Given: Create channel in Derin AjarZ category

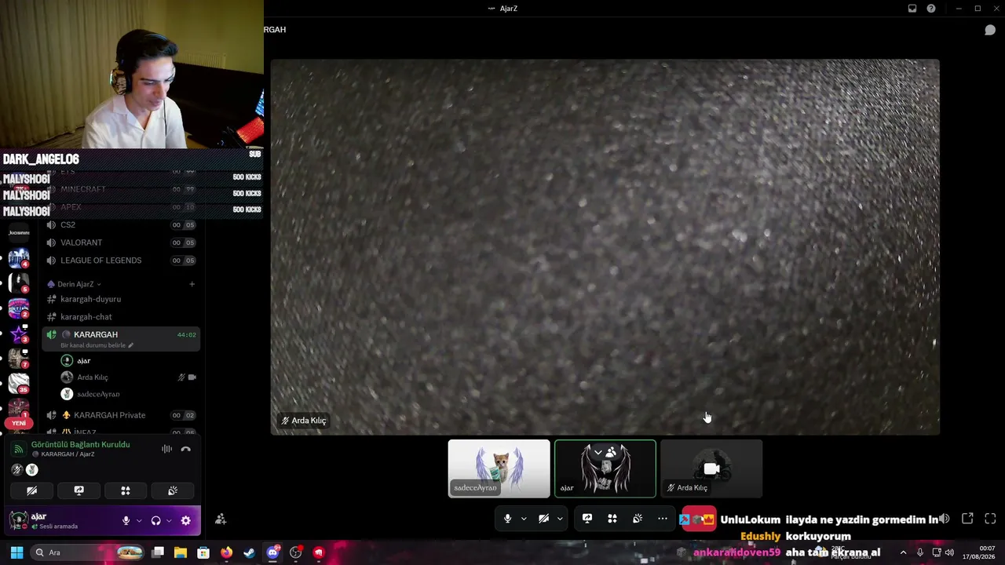Looking at the screenshot, I should [192, 284].
